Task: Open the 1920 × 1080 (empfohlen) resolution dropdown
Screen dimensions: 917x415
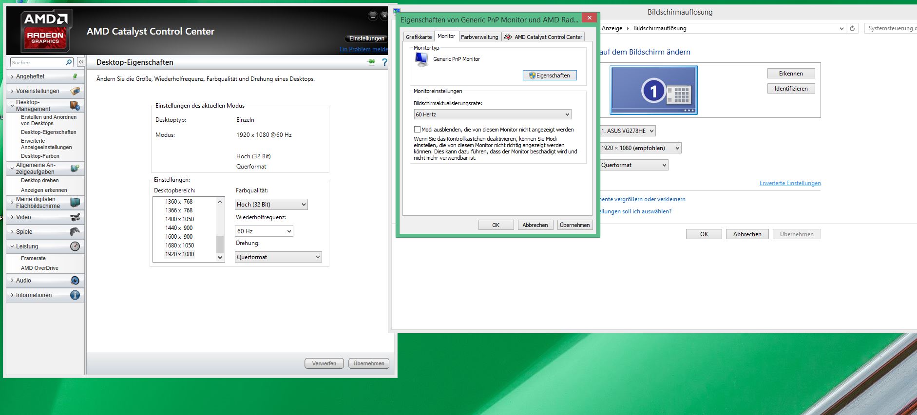Action: pyautogui.click(x=640, y=148)
